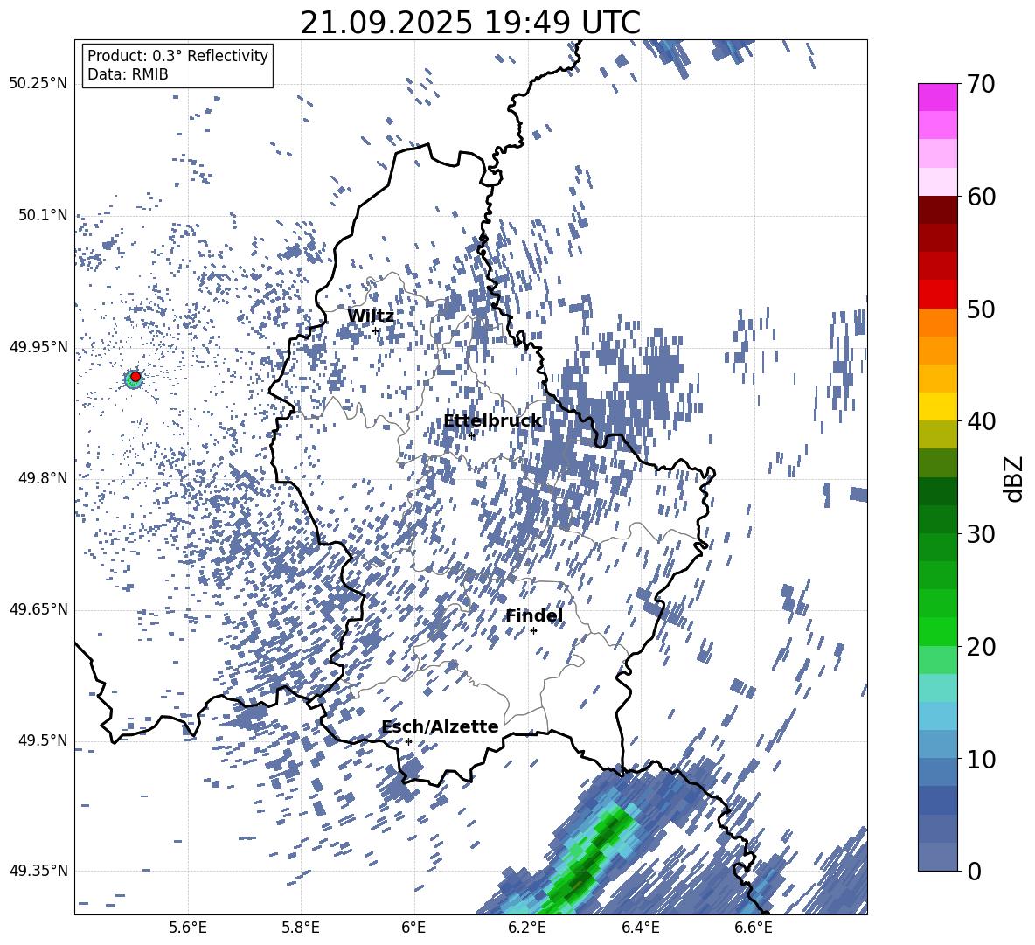Click the 49.95°N latitude label
Viewport: 1035px width, 945px height.
coord(39,348)
